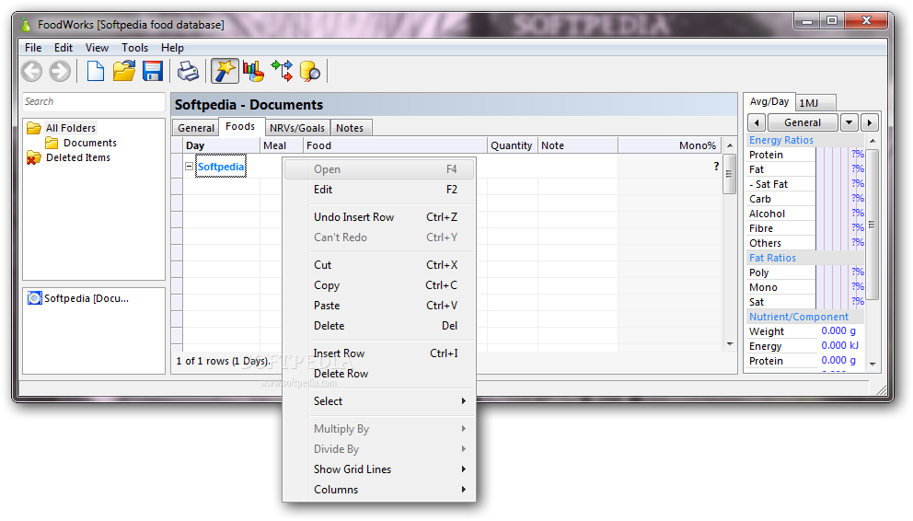The height and width of the screenshot is (521, 913).
Task: Choose Delete in the context menu
Action: 379,326
